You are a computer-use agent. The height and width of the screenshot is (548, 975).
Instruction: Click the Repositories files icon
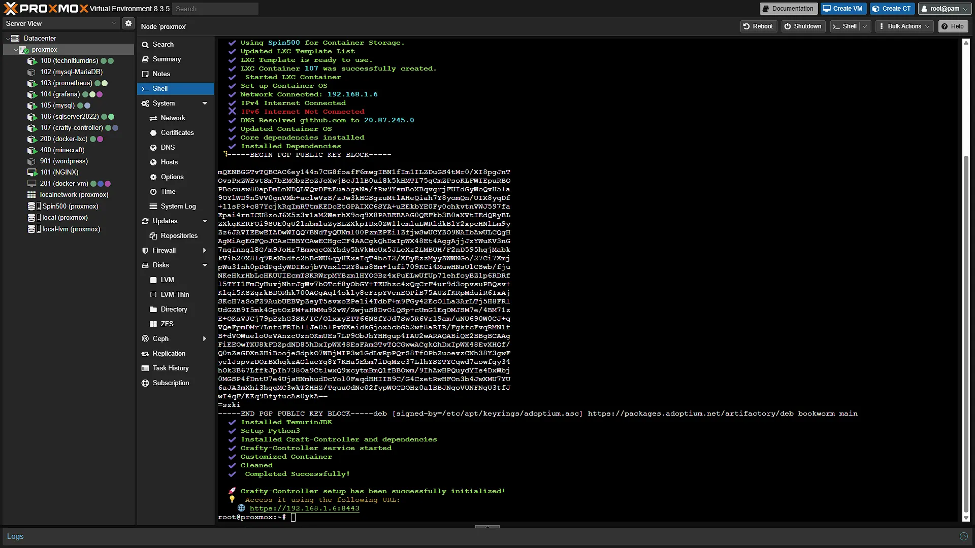(x=153, y=236)
